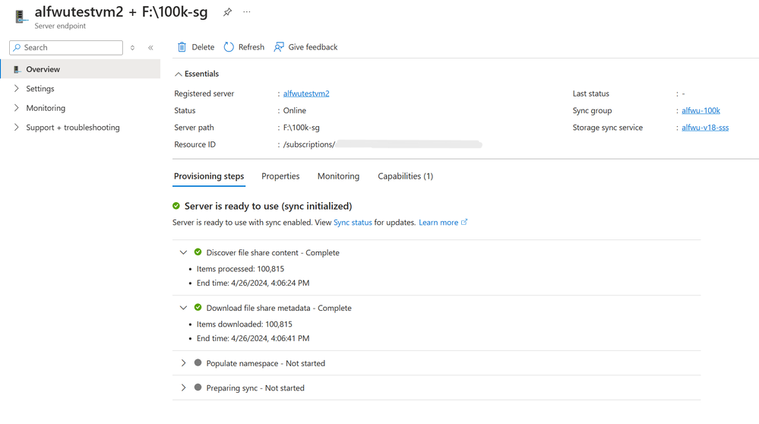Screen dimensions: 759x424
Task: Collapse the Essentials section
Action: point(178,74)
